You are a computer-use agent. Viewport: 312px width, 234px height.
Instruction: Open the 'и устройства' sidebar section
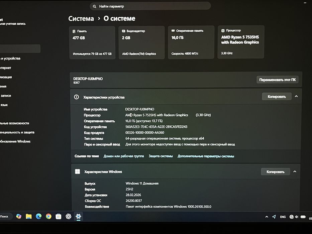10,58
